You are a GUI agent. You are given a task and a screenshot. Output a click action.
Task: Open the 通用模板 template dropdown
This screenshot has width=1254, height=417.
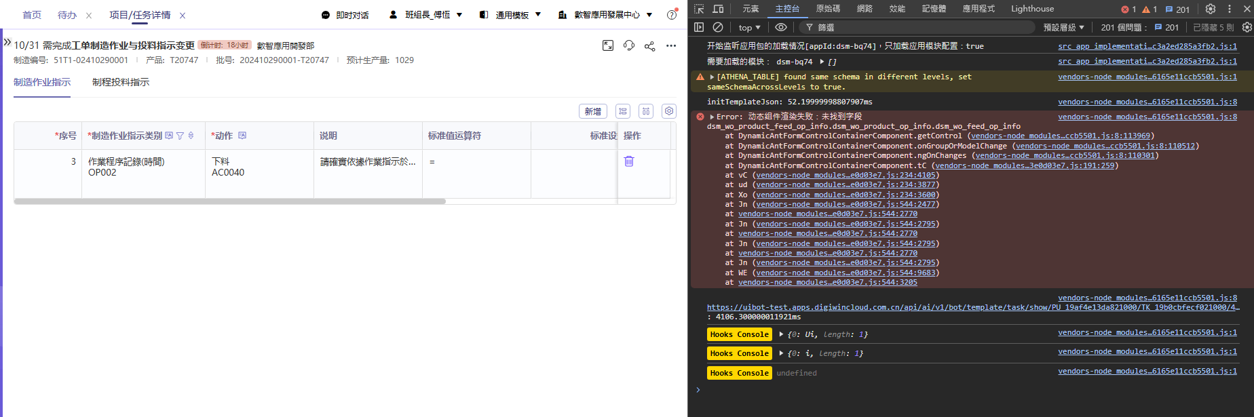510,15
